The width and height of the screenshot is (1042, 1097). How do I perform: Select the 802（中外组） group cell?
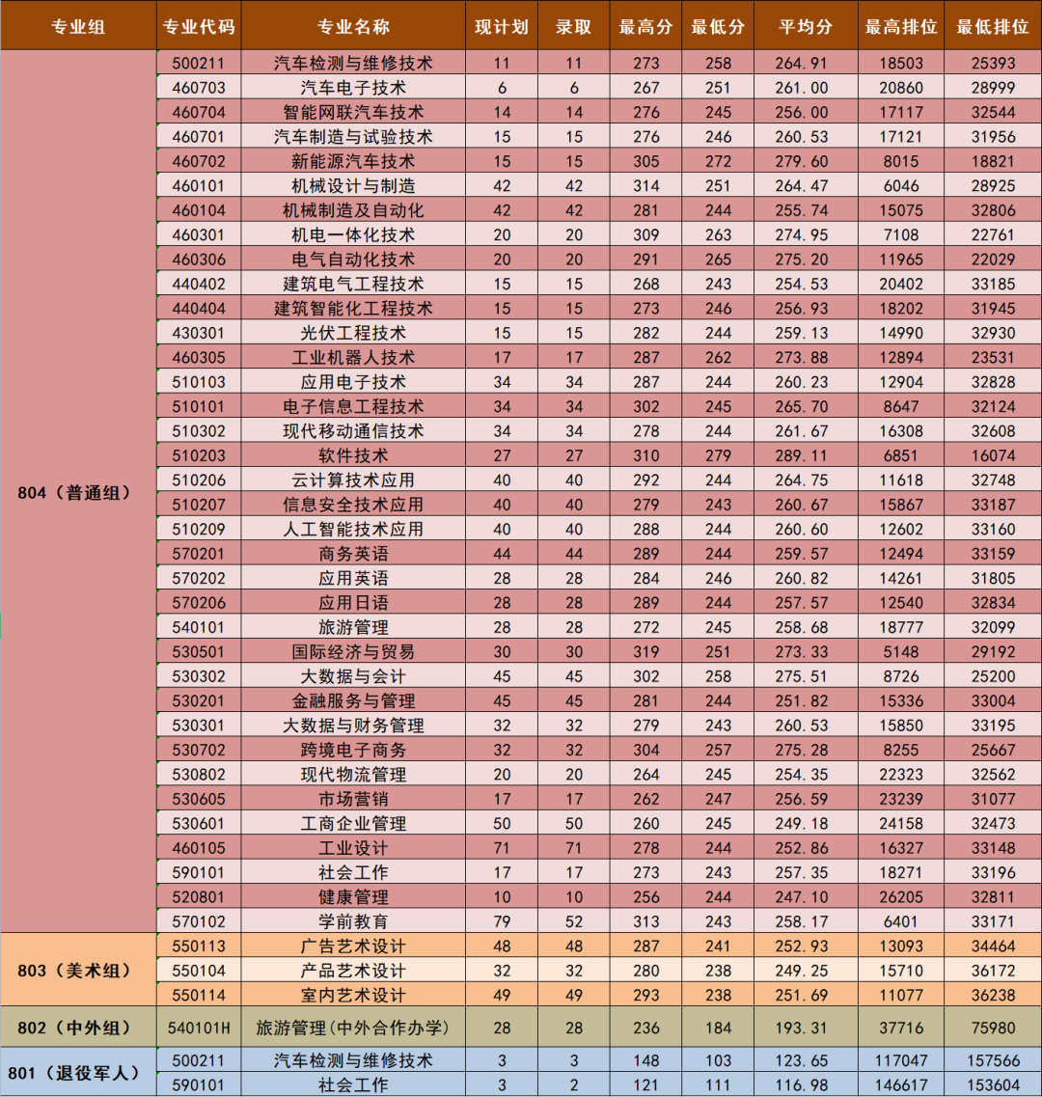click(78, 1028)
